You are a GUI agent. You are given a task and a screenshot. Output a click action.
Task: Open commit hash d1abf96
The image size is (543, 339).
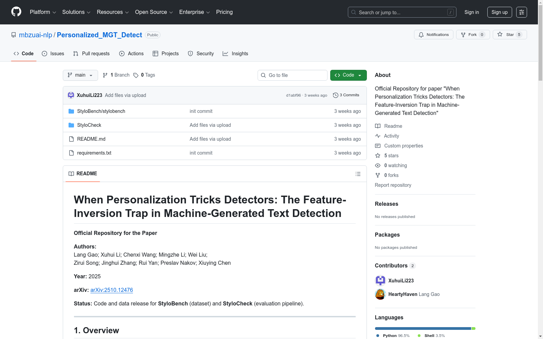(294, 95)
